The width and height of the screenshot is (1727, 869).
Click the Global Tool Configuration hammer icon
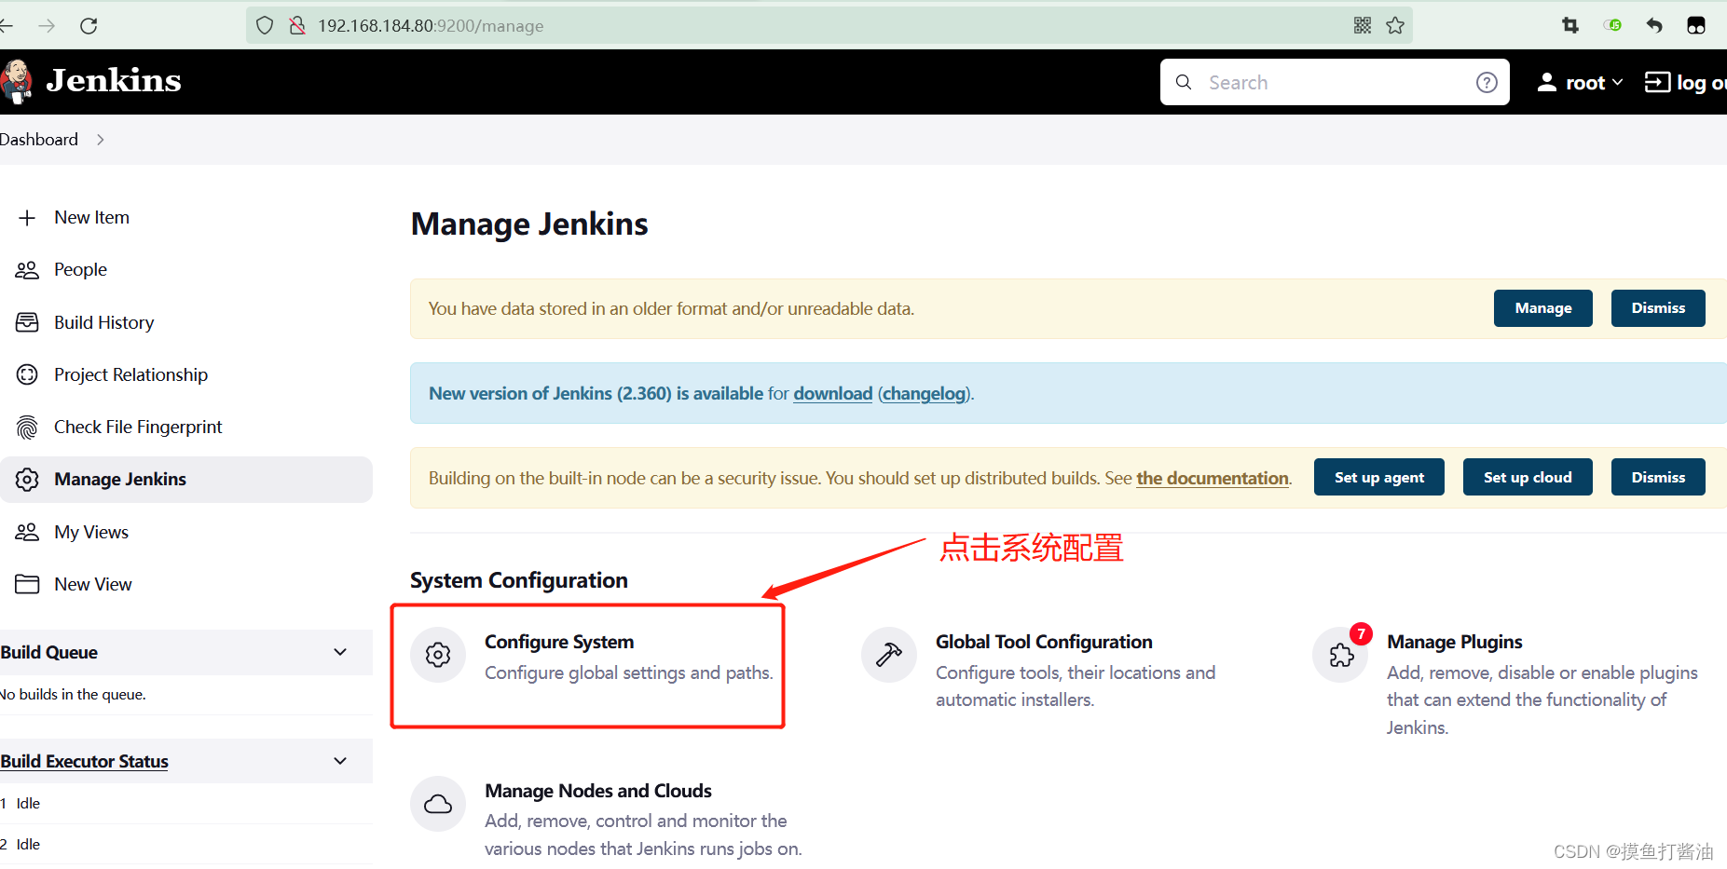point(888,655)
